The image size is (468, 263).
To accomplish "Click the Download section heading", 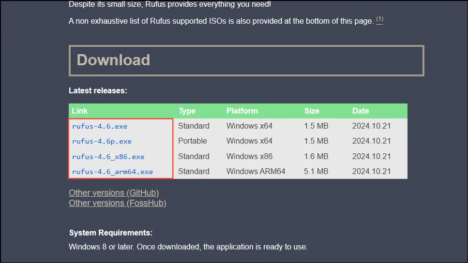I will click(113, 60).
